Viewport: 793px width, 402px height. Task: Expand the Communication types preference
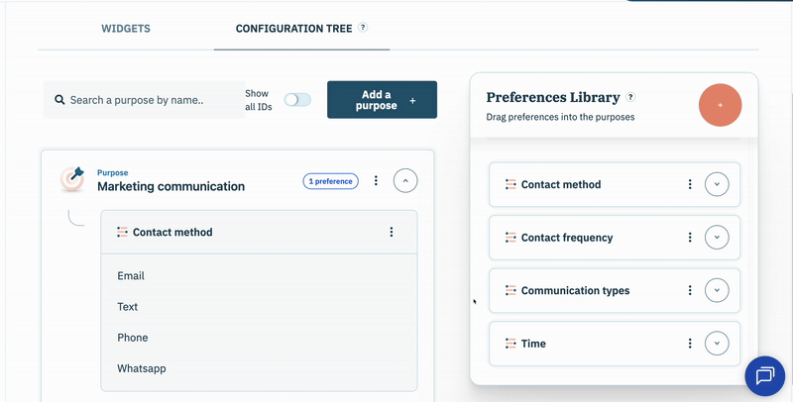[x=717, y=291]
